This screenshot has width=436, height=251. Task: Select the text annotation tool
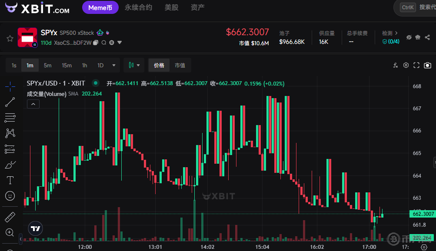coord(10,180)
